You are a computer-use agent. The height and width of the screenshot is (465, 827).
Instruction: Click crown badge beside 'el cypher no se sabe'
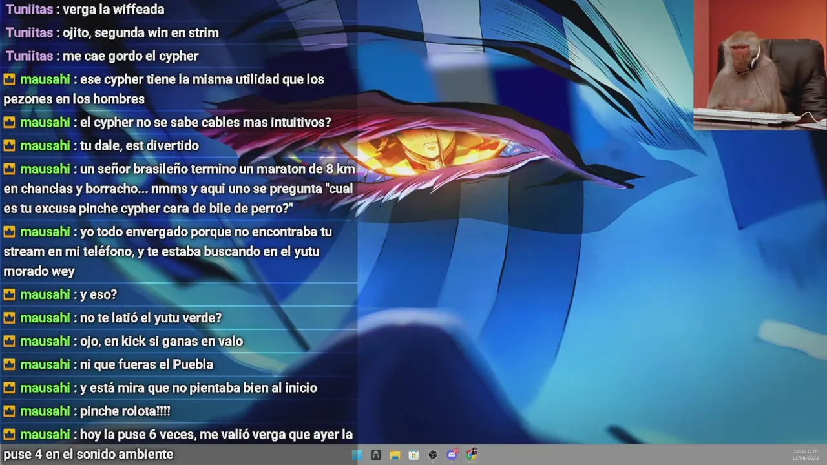point(9,122)
